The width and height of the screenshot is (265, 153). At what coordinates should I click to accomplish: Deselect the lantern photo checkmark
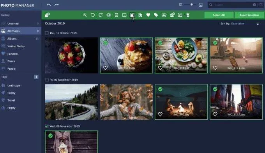(x=50, y=136)
